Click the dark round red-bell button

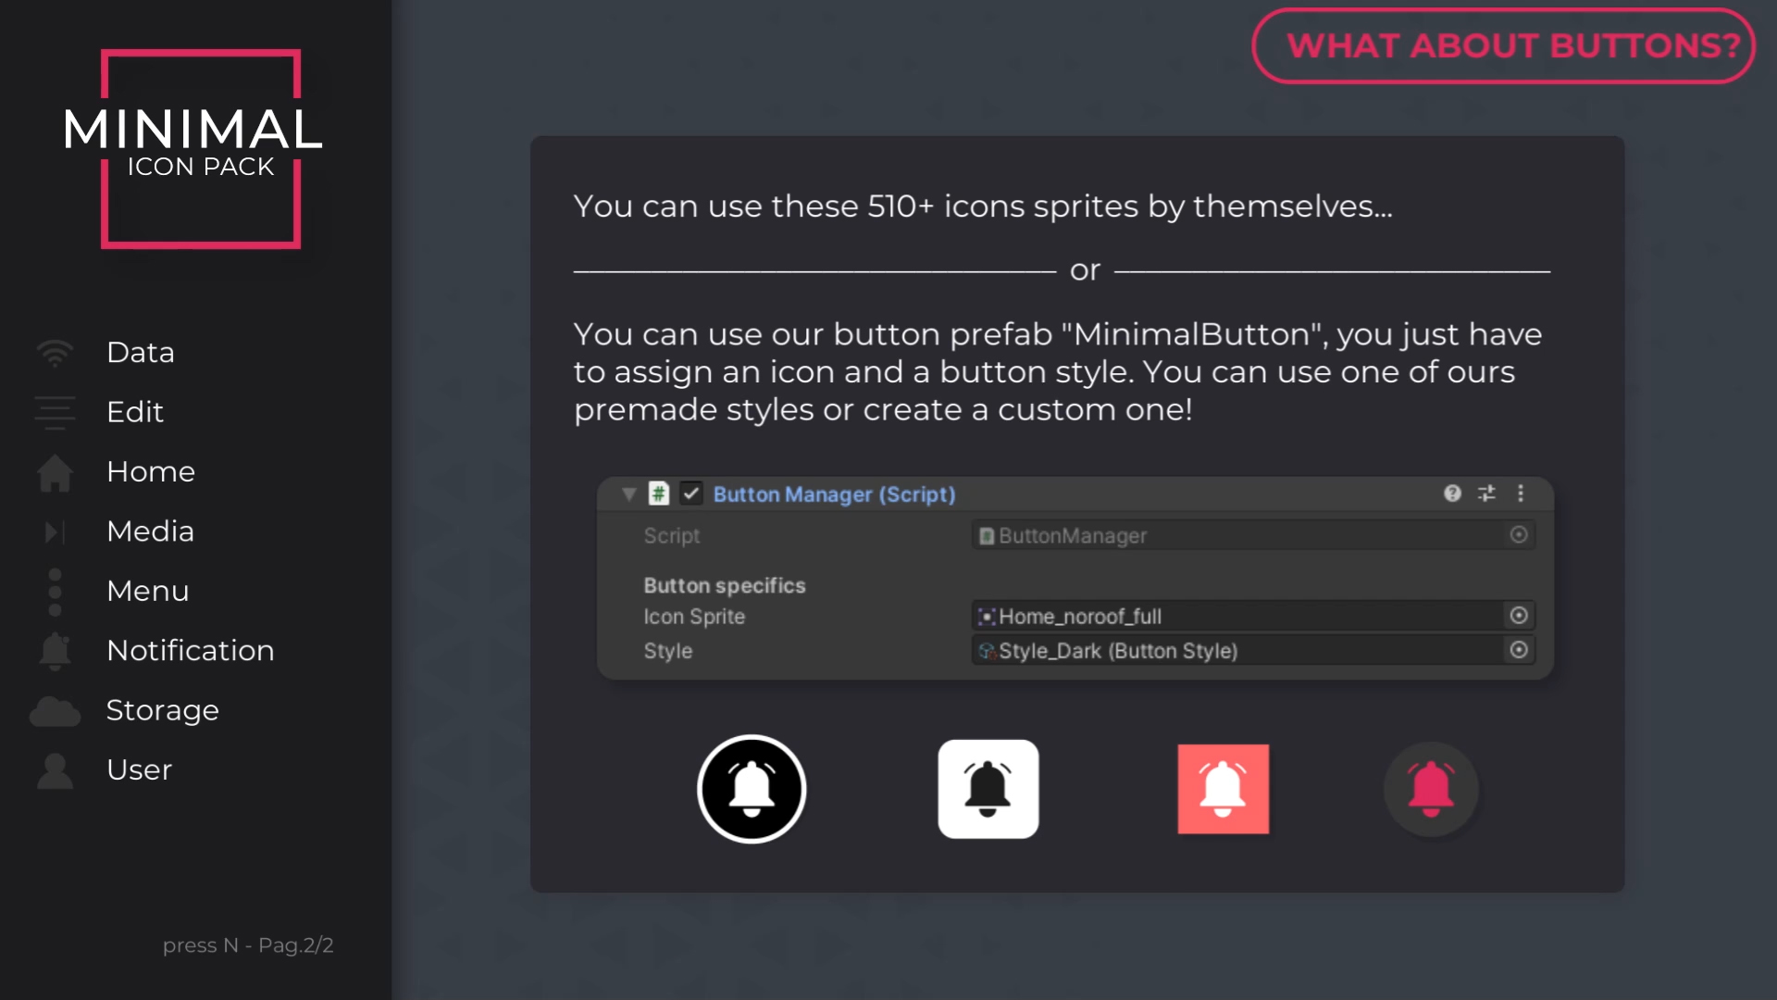coord(1431,789)
